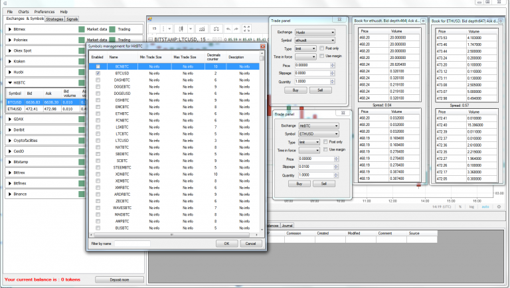Image resolution: width=510 pixels, height=288 pixels.
Task: Click the chart window's app icon
Action: [150, 19]
